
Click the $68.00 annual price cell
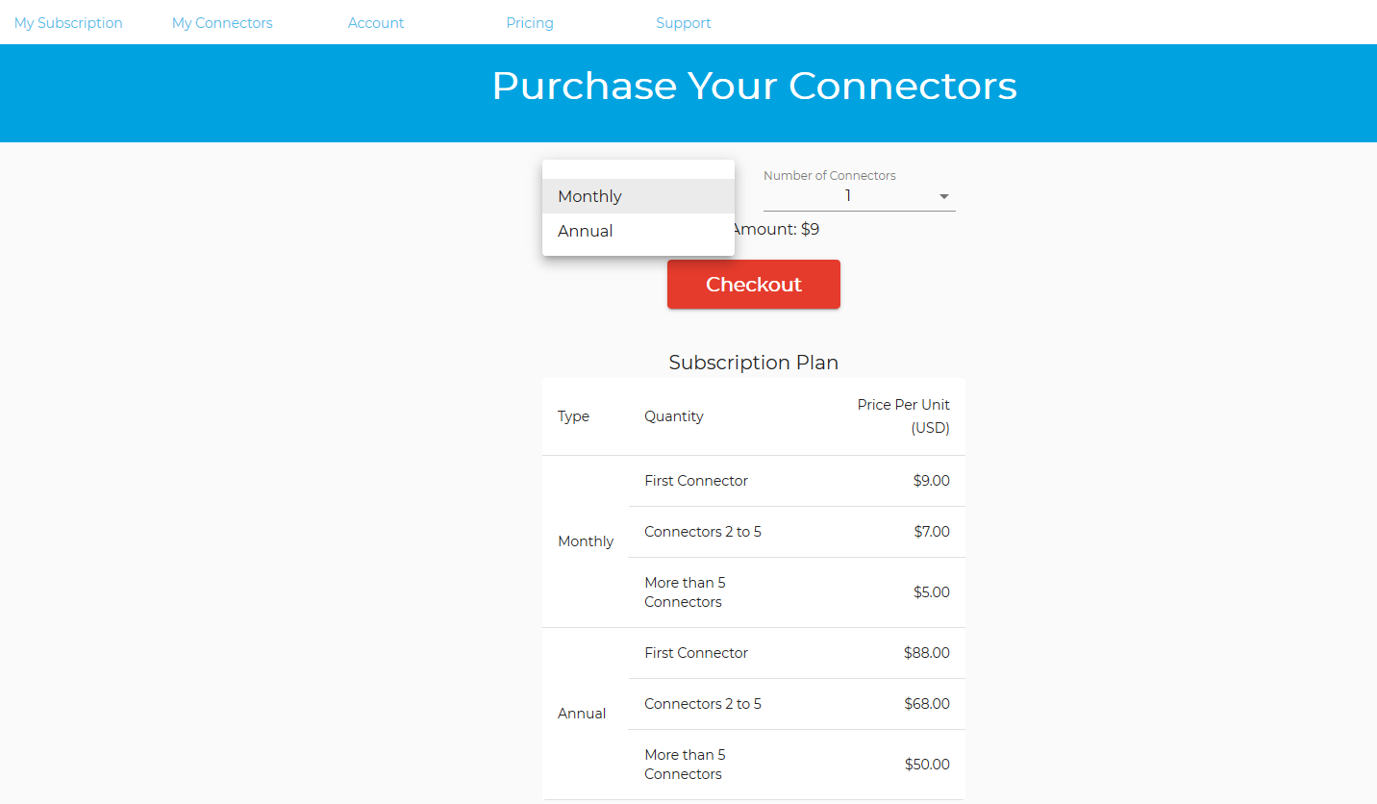[x=927, y=704]
